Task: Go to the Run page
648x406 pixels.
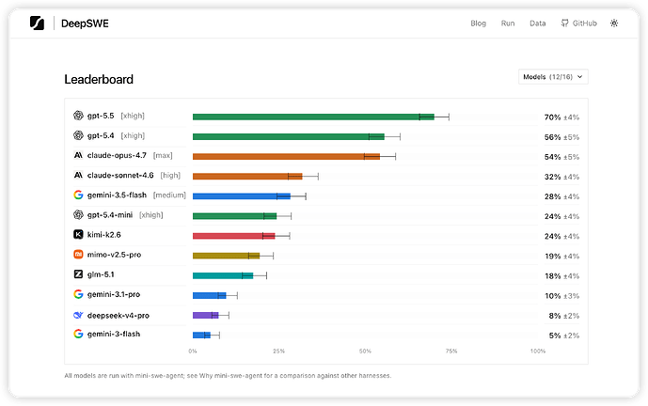Action: click(x=508, y=23)
